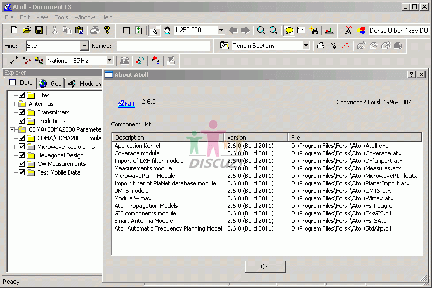The width and height of the screenshot is (432, 288).
Task: Click the Refresh icon in the toolbar
Action: click(x=139, y=31)
